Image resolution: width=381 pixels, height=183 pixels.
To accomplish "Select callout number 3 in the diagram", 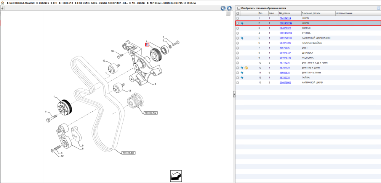I will coord(155,84).
